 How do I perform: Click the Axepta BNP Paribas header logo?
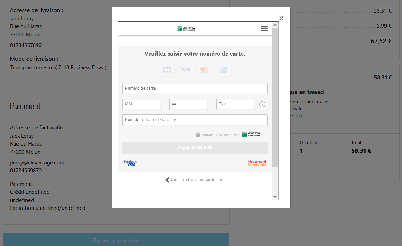point(186,29)
